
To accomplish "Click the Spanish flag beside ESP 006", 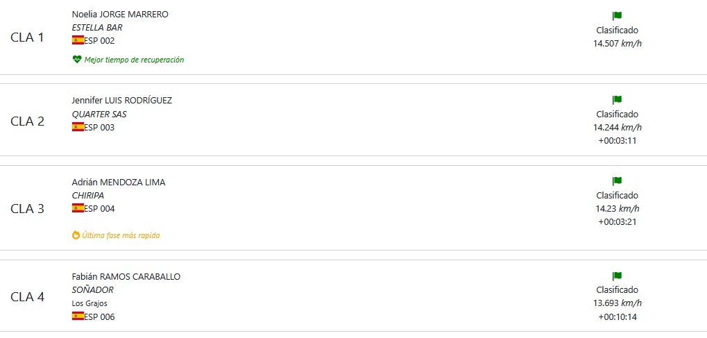I will click(78, 316).
